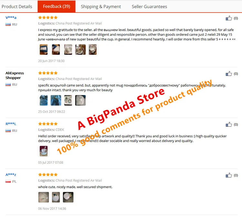Open last photo in V***a's review
The width and height of the screenshot is (242, 217).
pos(93,50)
